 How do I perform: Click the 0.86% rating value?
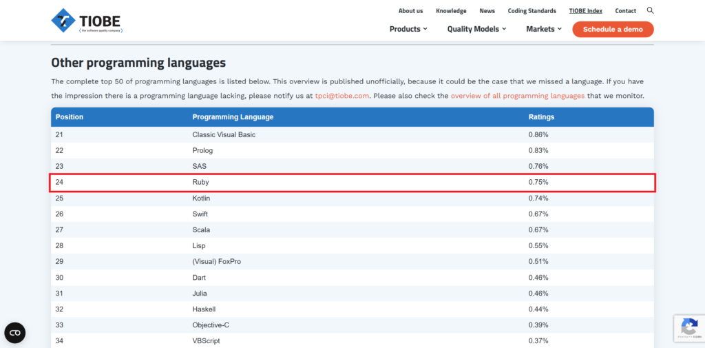point(538,134)
